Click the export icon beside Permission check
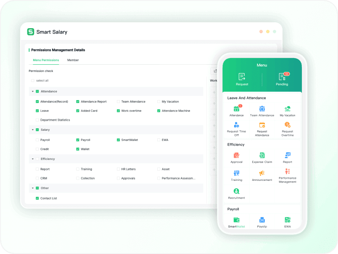Screen dimensions: 338x254 pyautogui.click(x=215, y=71)
